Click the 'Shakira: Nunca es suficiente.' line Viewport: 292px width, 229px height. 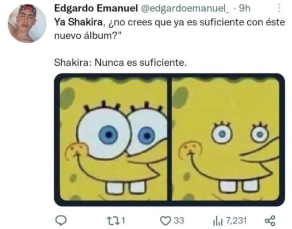coord(120,63)
